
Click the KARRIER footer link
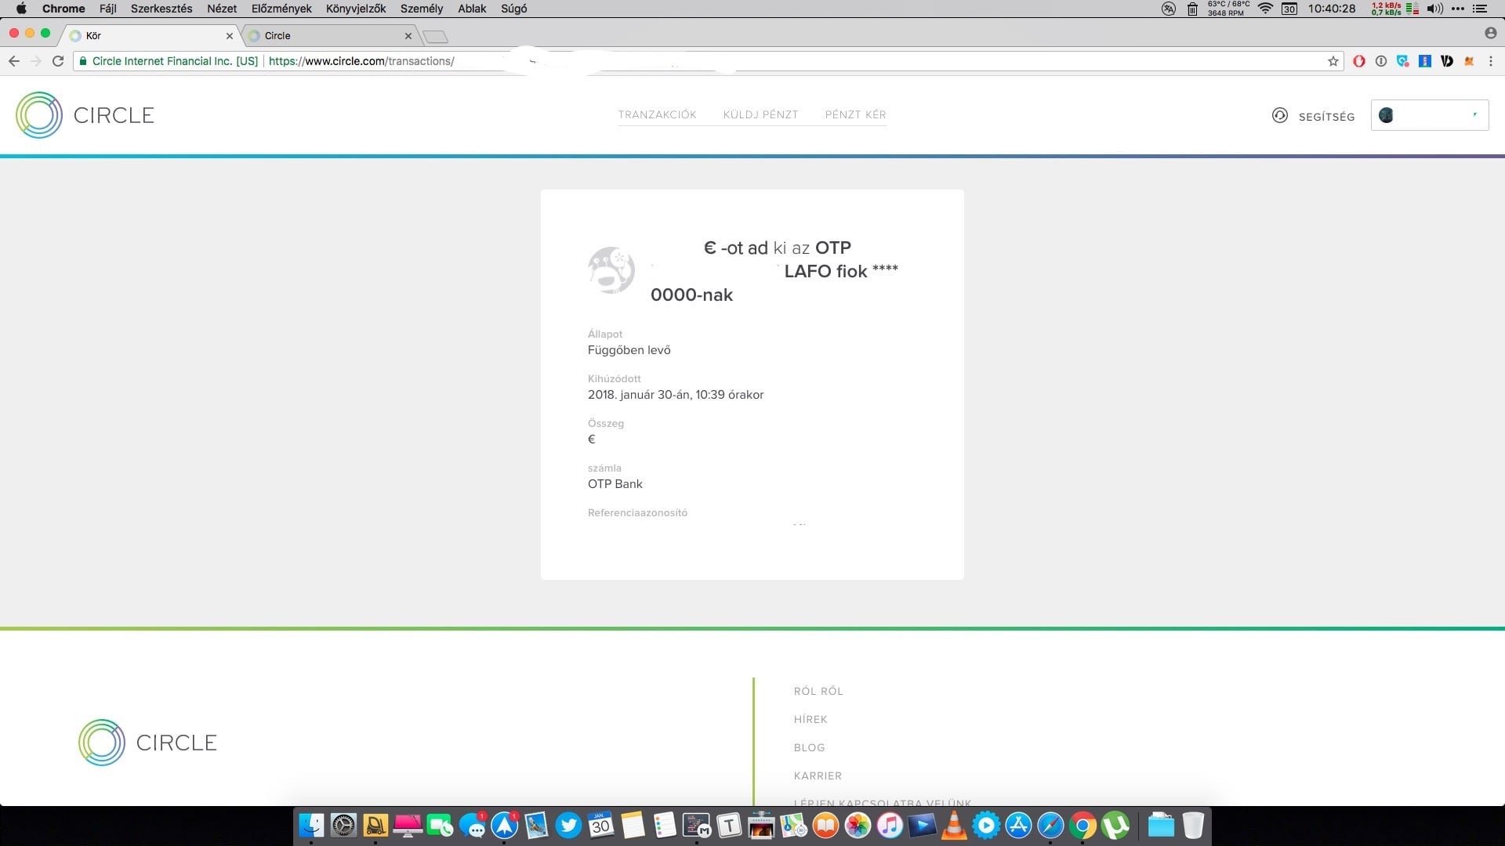(x=818, y=775)
